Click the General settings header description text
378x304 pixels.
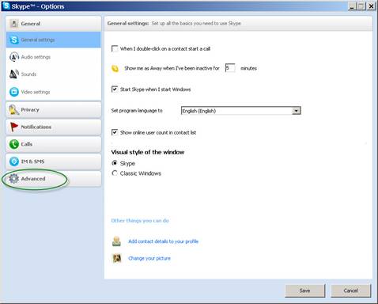click(196, 24)
